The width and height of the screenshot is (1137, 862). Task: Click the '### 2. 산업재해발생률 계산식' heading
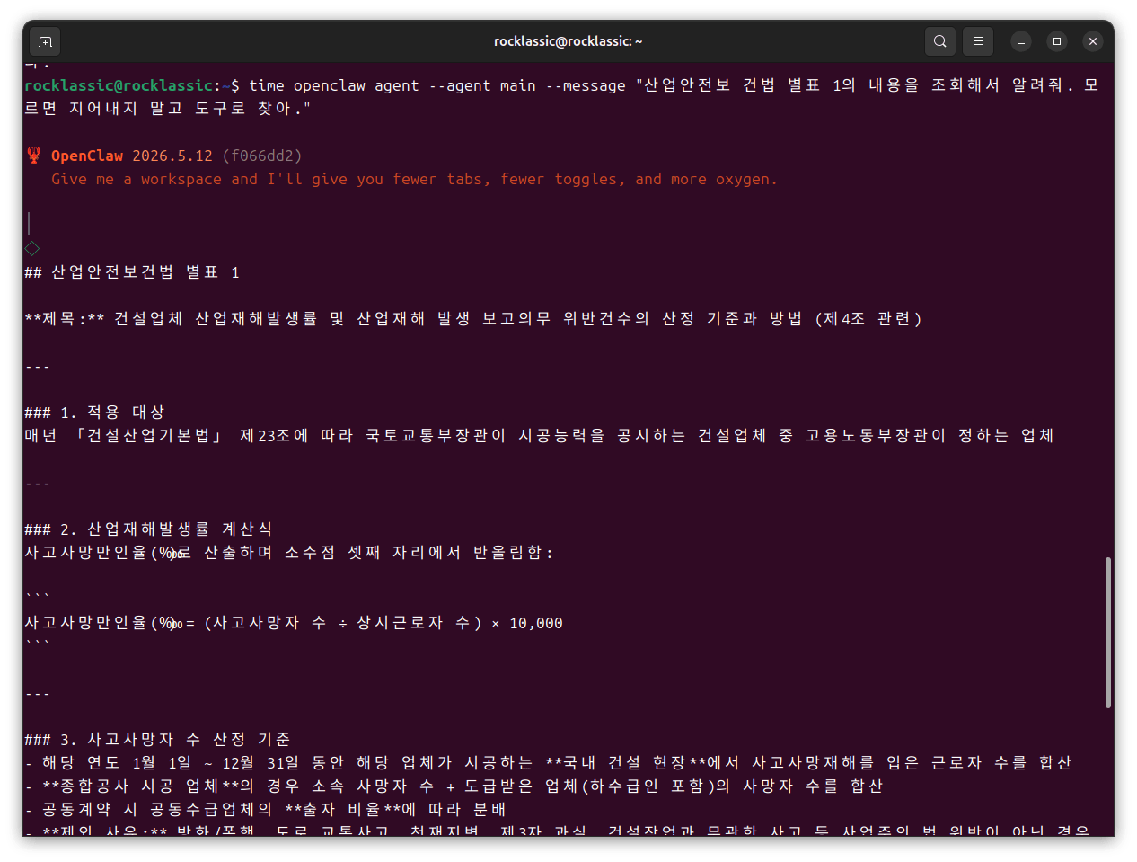coord(148,529)
